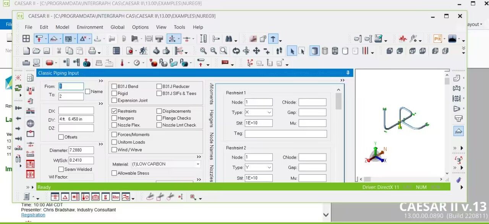
Task: Click the save diskette icon
Action: pyautogui.click(x=46, y=51)
